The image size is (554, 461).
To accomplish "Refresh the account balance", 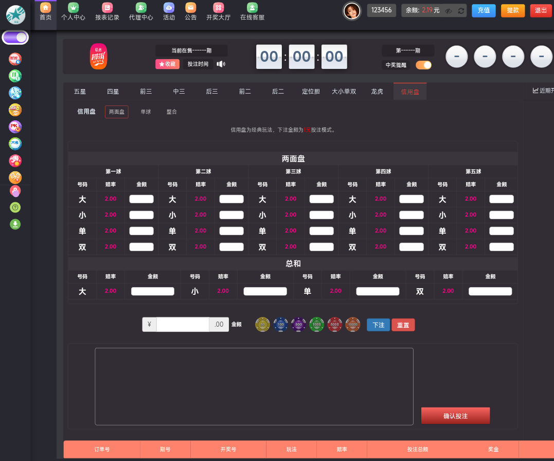I will click(461, 11).
